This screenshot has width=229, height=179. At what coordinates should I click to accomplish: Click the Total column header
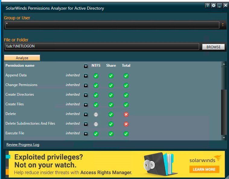pyautogui.click(x=126, y=66)
